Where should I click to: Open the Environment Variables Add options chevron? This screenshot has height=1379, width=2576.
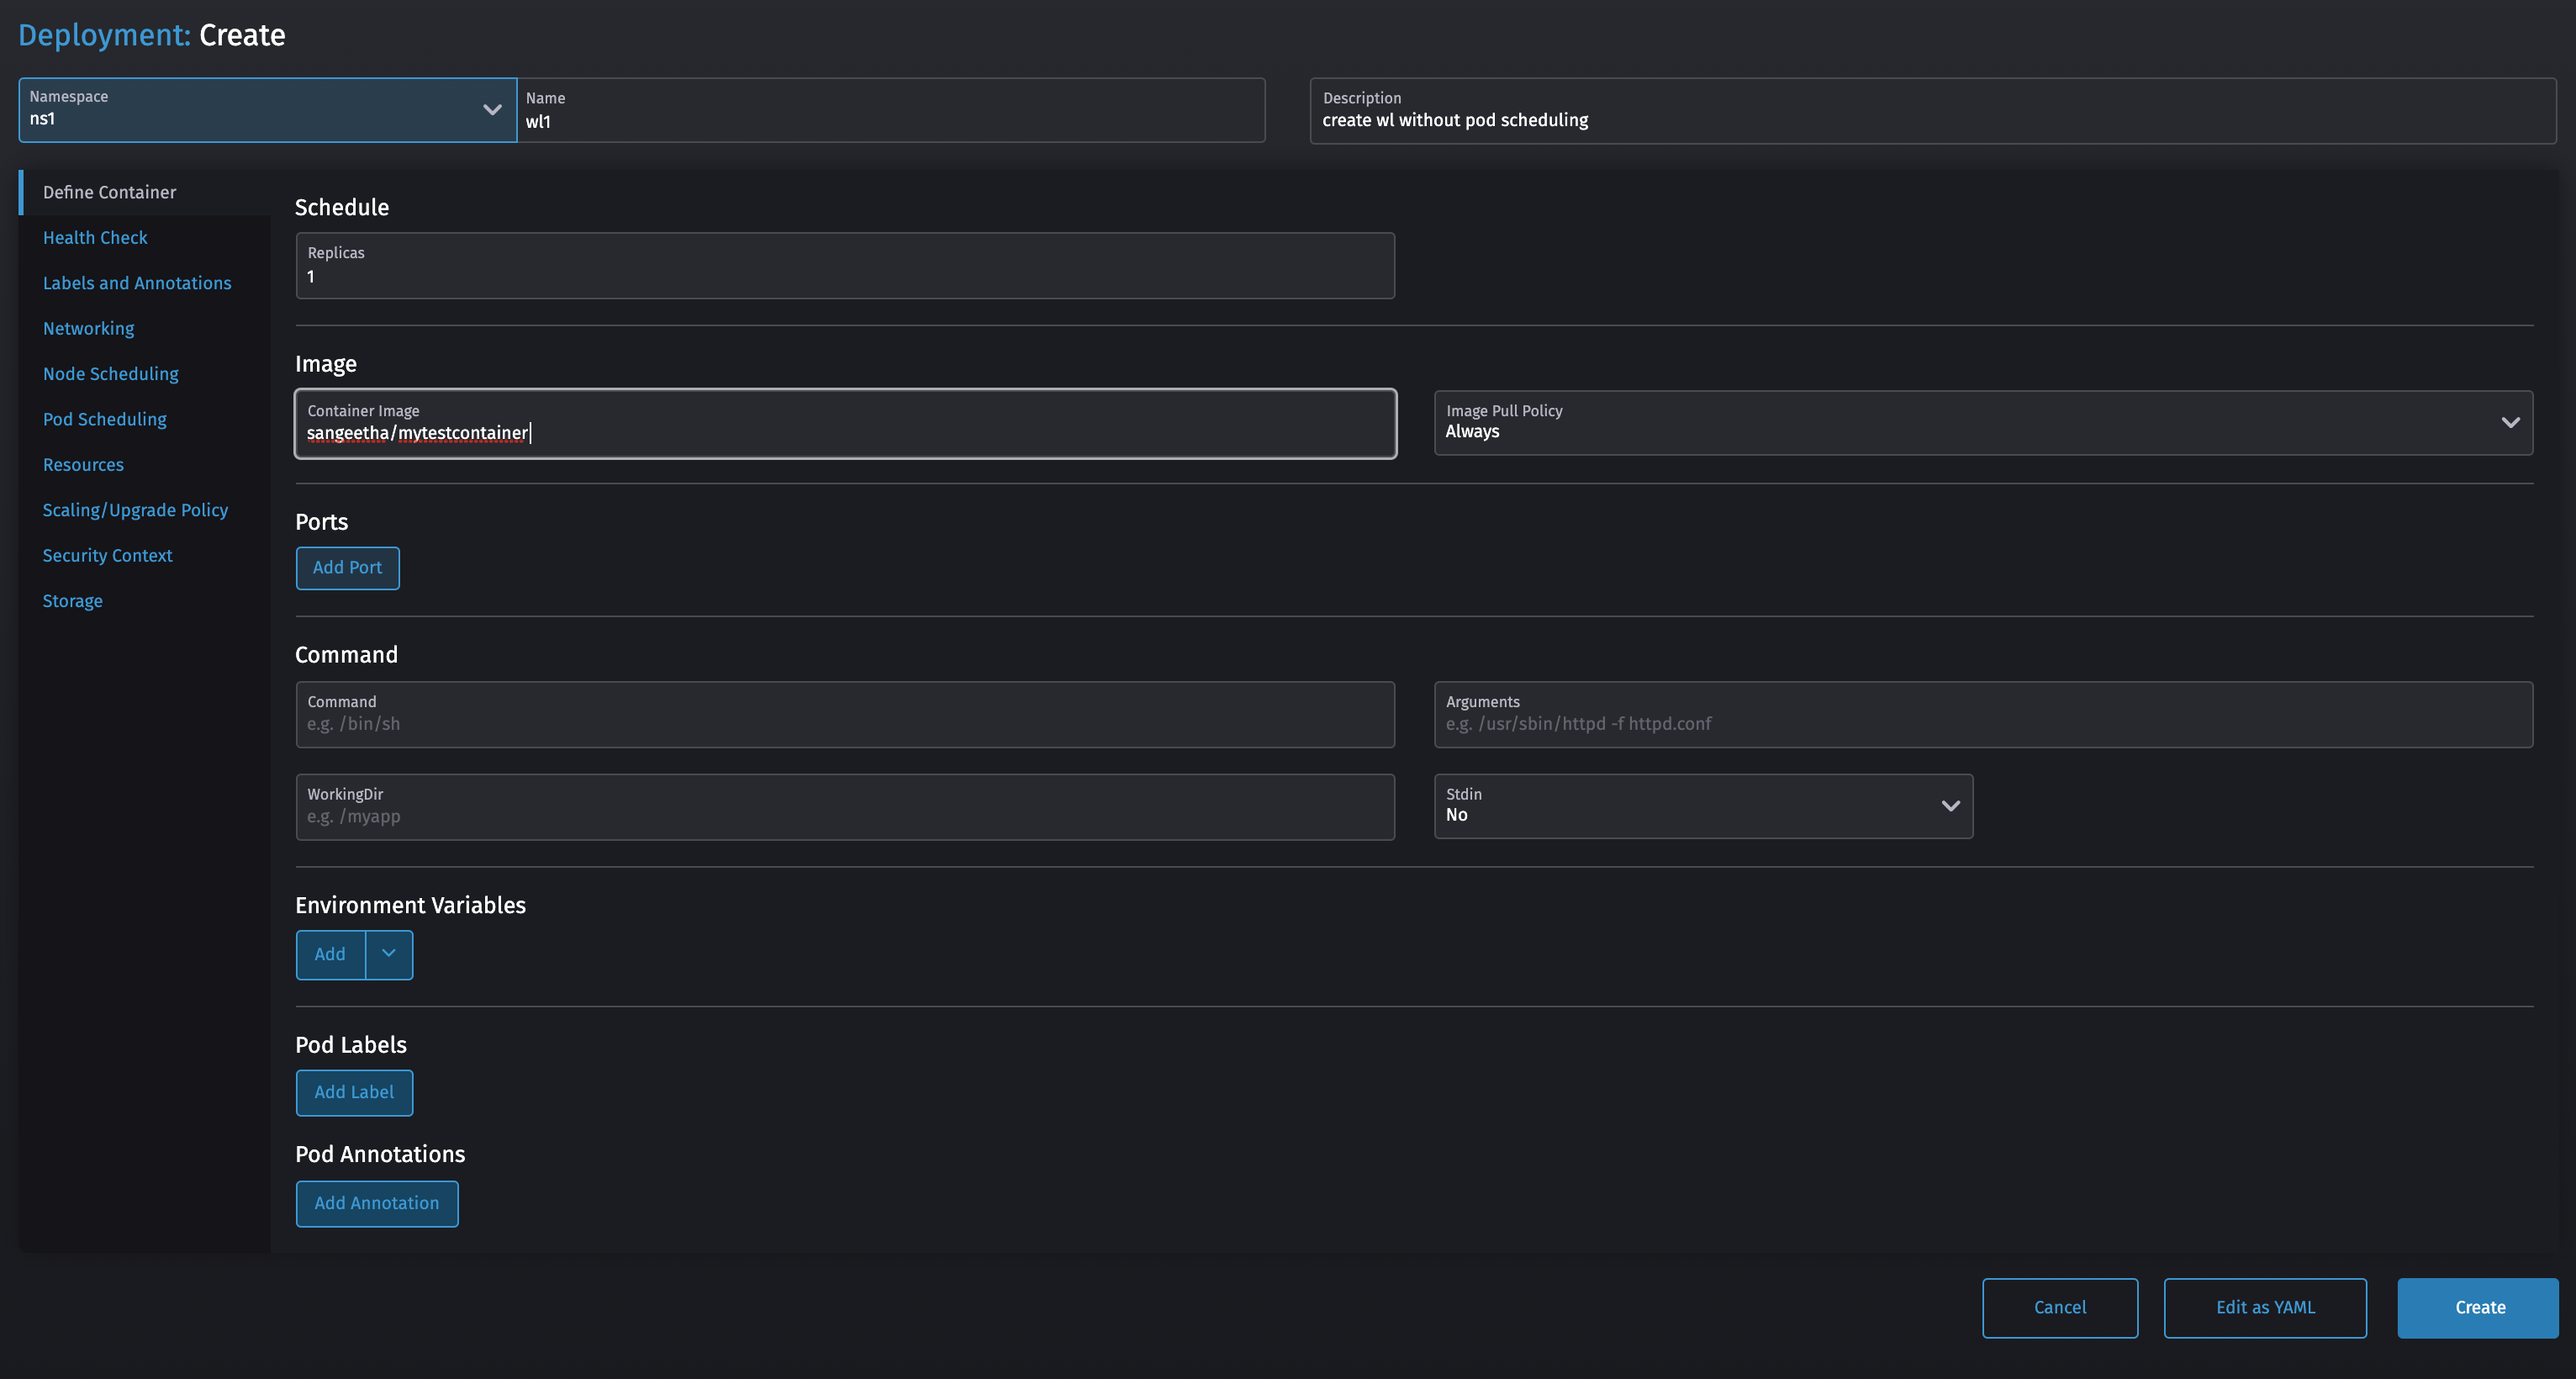[389, 955]
